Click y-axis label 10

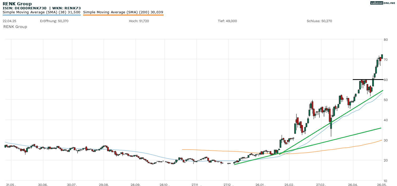click(x=386, y=181)
